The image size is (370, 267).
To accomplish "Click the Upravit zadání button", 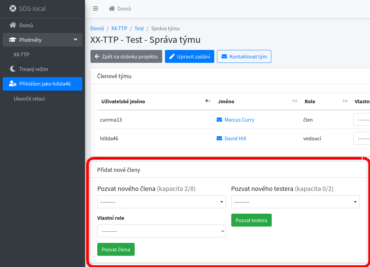I will point(189,56).
